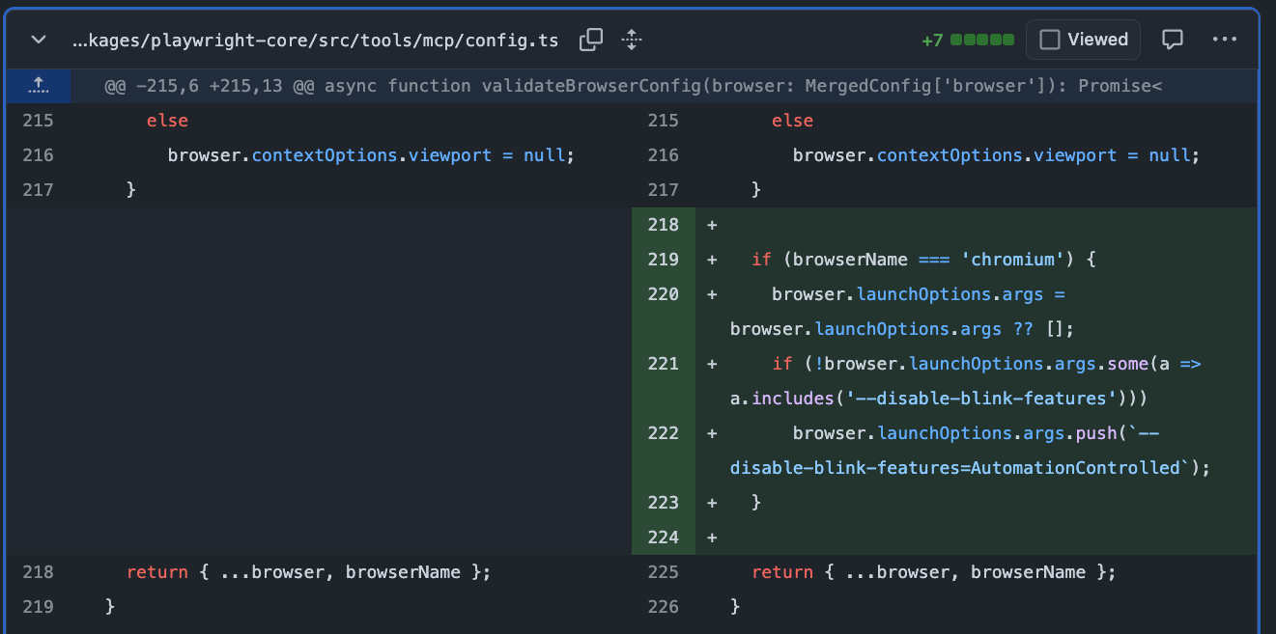Click the 'browser.launchOptions.args ?? [];' continuation line

902,329
